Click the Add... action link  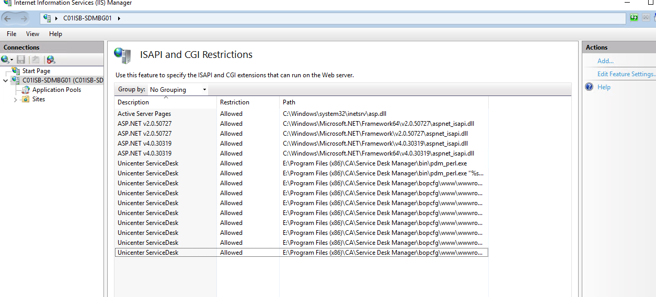tap(605, 61)
